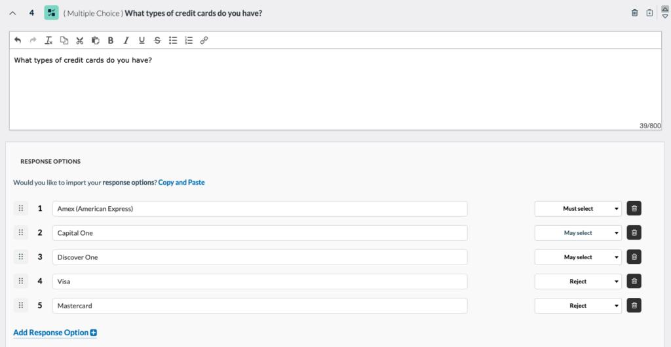Click the copy icon in the editor toolbar
Viewport: 671px width, 347px height.
click(64, 40)
